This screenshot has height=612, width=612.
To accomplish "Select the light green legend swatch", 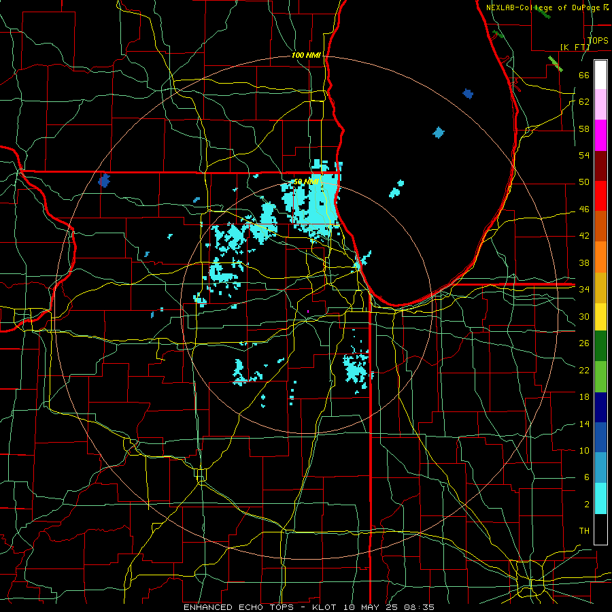I will tap(600, 377).
